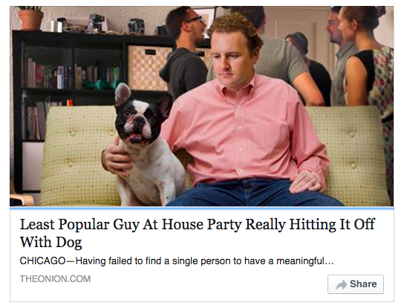Screen dimensions: 404x308
Task: Click the man wearing glasses in the background
Action: click(x=186, y=51)
